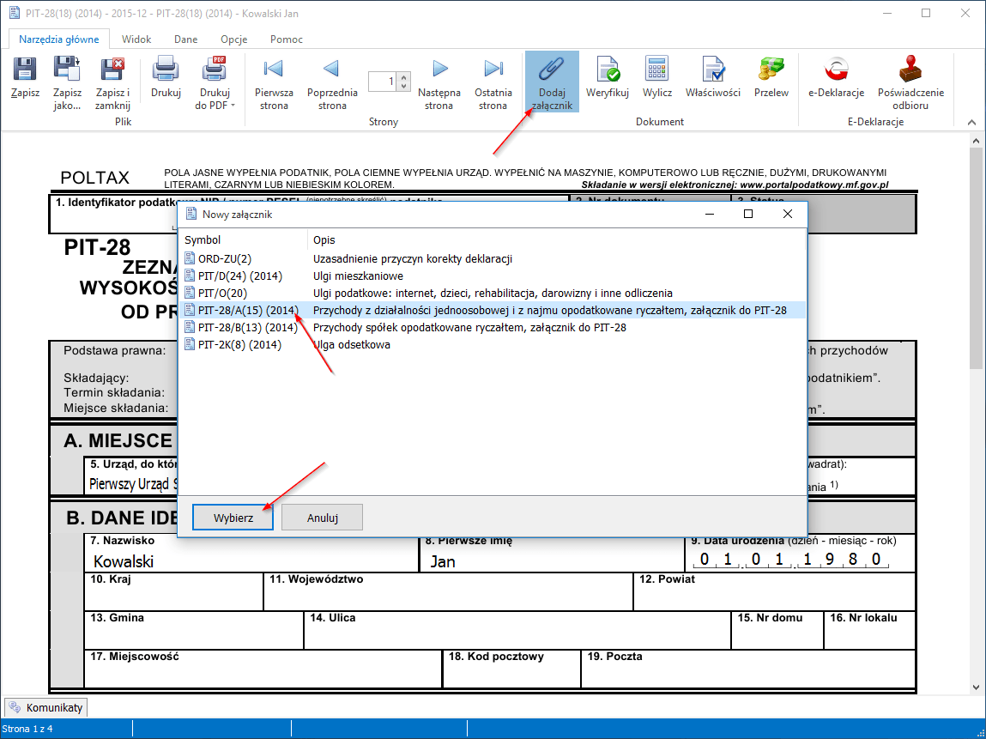The image size is (986, 739).
Task: Click Zapisz i zamknij icon
Action: point(112,70)
